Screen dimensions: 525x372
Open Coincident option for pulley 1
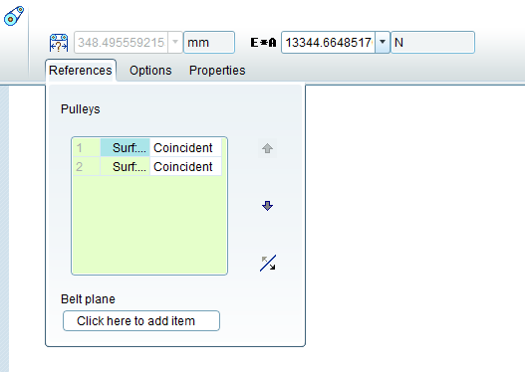click(185, 148)
